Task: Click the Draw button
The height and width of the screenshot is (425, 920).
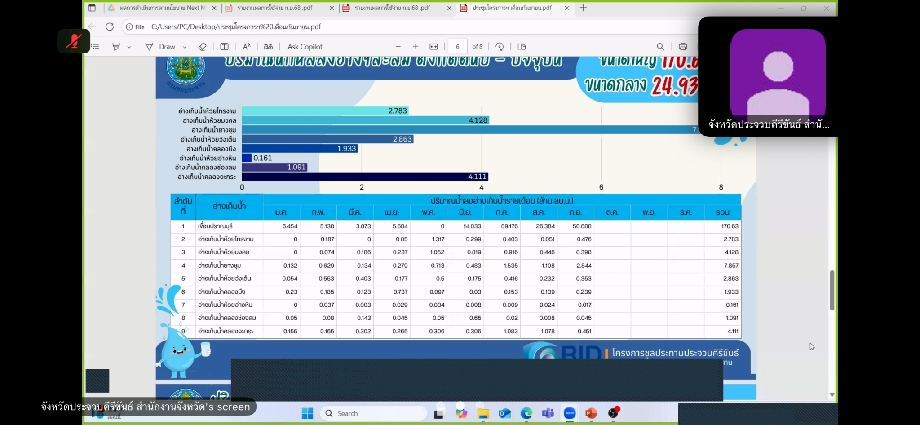Action: point(161,47)
